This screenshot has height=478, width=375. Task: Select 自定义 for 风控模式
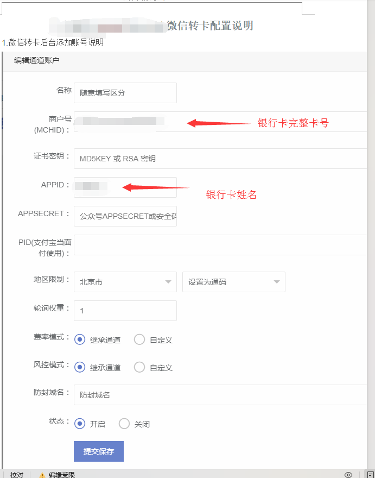[139, 367]
